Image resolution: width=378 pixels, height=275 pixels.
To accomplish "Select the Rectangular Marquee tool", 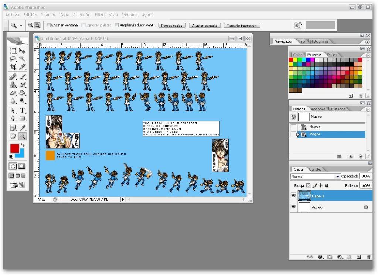I will 13,51.
